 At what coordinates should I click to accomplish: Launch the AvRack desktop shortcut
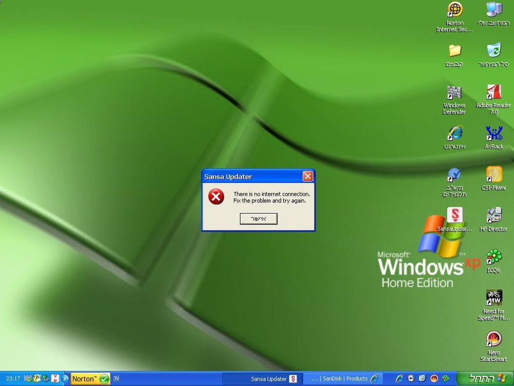pyautogui.click(x=493, y=137)
